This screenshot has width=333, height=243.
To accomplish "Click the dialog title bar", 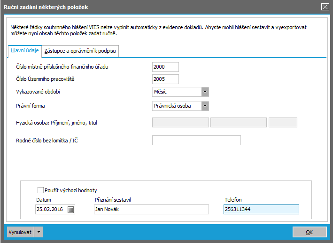I will 160,7.
